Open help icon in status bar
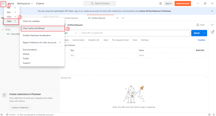216x116 pixels. 214,115
